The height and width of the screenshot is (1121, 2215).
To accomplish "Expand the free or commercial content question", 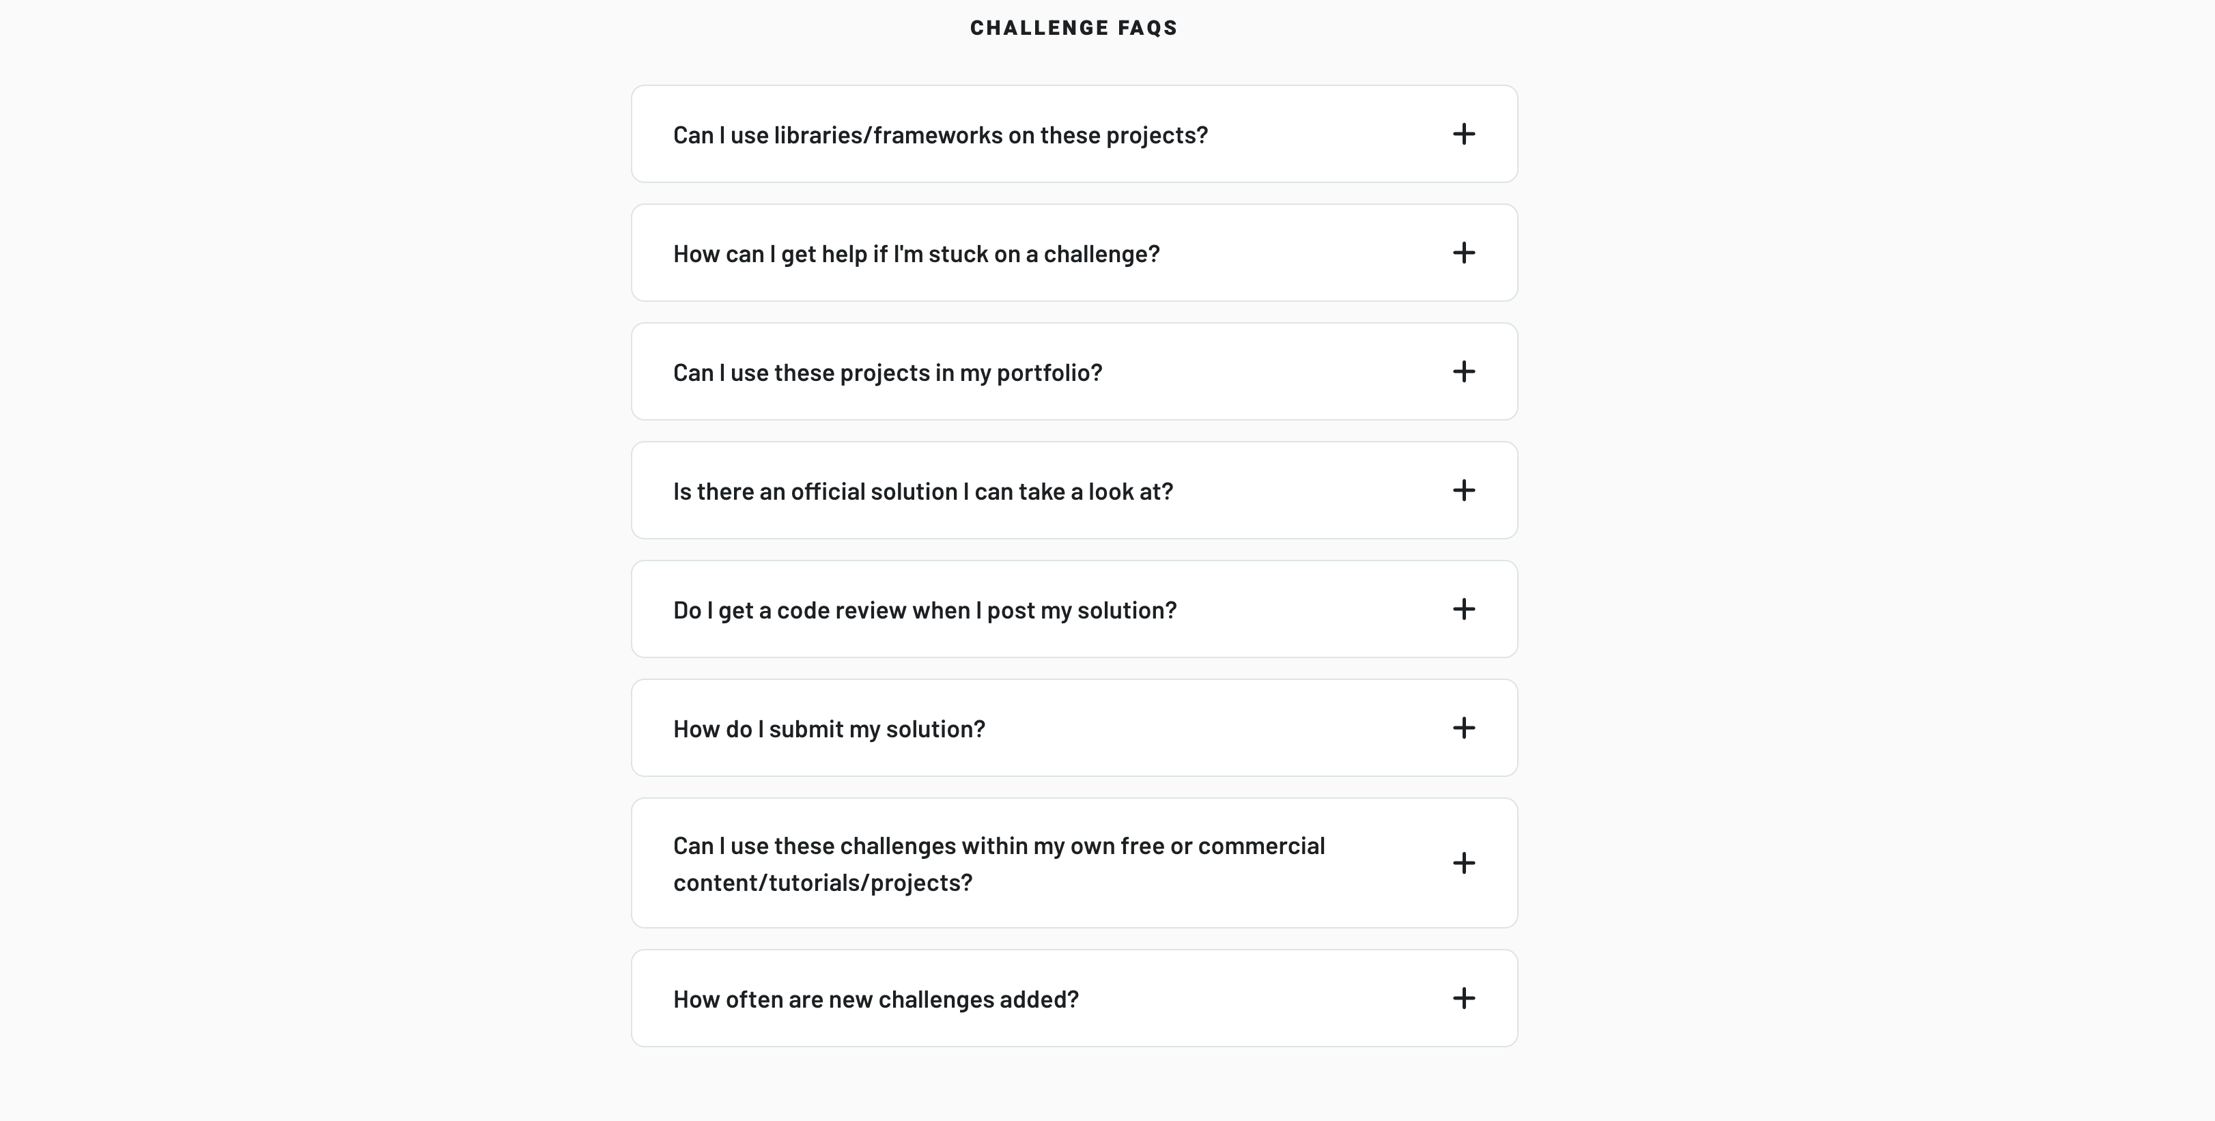I will [x=1465, y=863].
